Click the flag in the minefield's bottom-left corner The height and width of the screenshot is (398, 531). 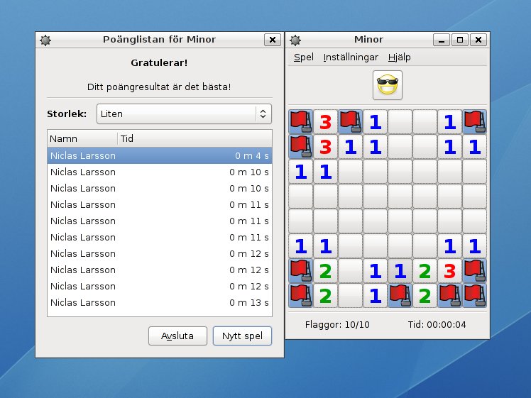click(300, 295)
